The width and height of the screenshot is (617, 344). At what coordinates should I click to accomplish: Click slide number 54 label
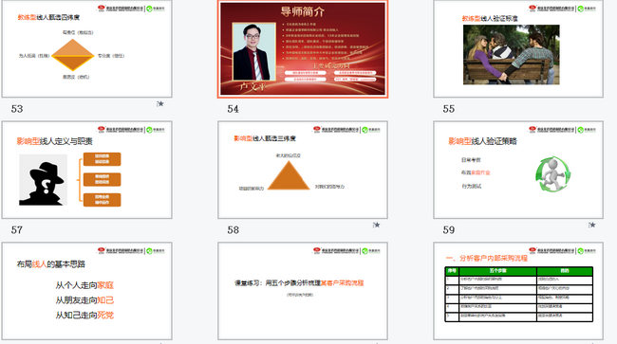(233, 109)
